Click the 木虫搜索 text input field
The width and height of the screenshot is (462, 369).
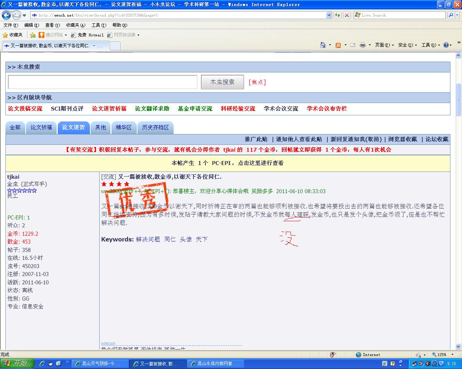point(103,82)
